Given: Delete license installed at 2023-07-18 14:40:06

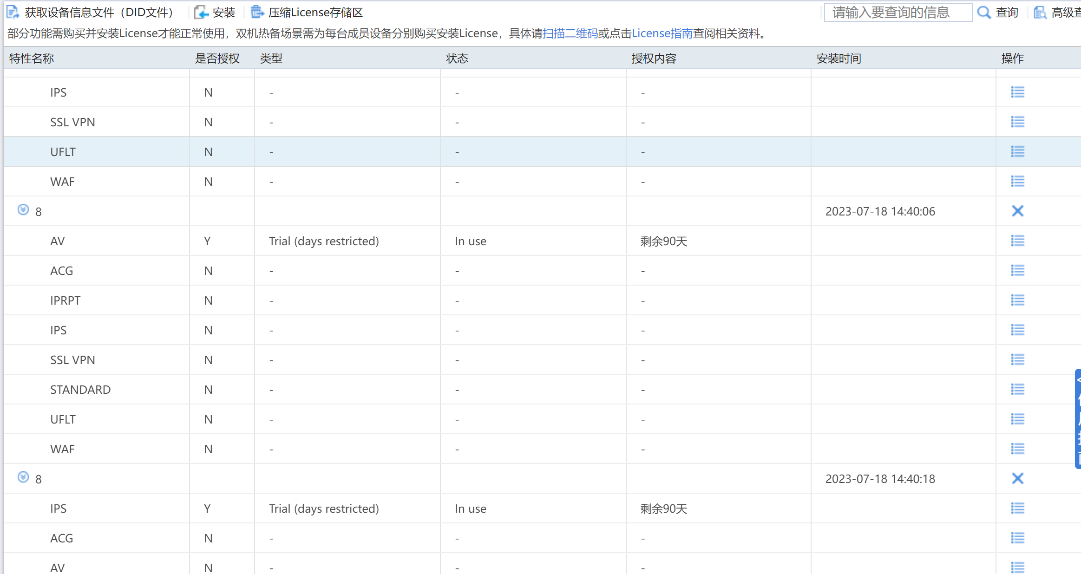Looking at the screenshot, I should point(1017,211).
